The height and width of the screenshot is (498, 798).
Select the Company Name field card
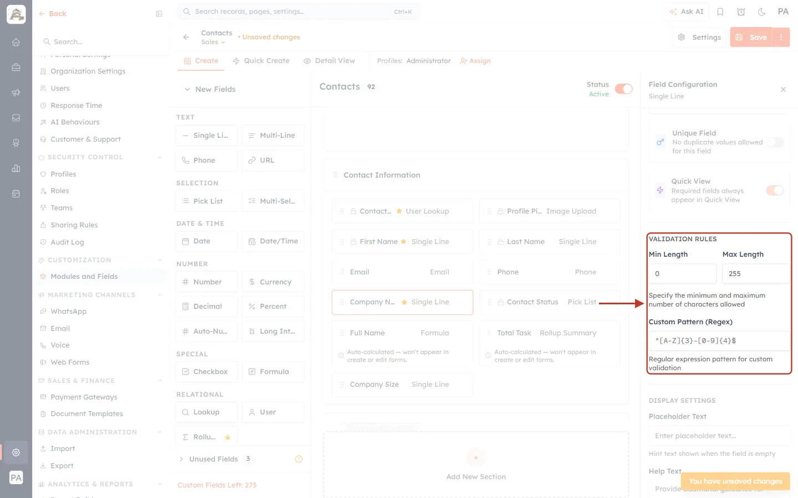pos(402,302)
